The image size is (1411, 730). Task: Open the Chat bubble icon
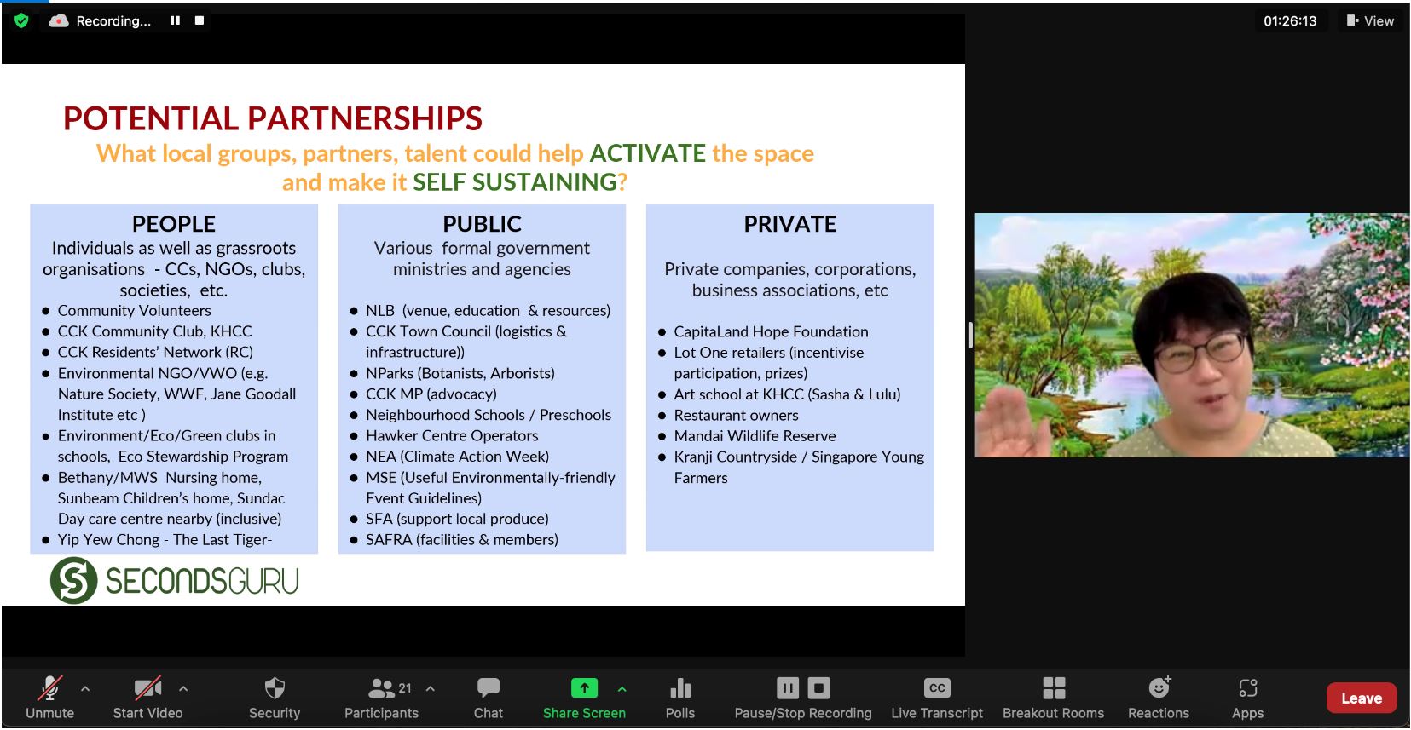pos(489,688)
